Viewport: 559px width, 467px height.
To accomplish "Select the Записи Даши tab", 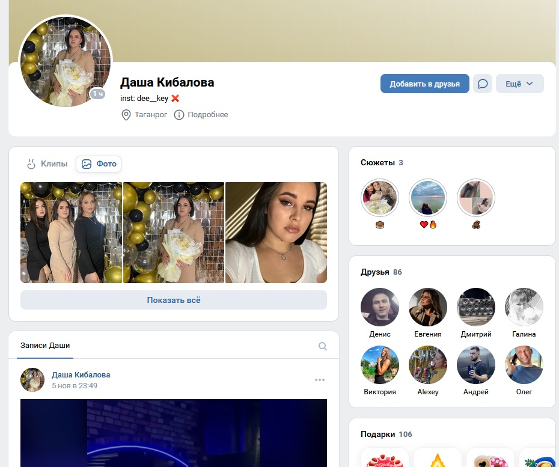I will 45,346.
